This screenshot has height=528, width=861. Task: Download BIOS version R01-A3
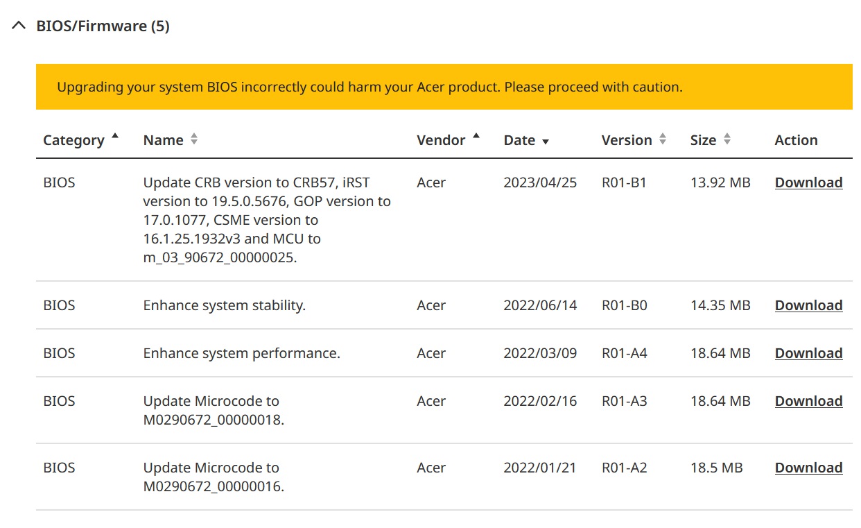pos(808,401)
